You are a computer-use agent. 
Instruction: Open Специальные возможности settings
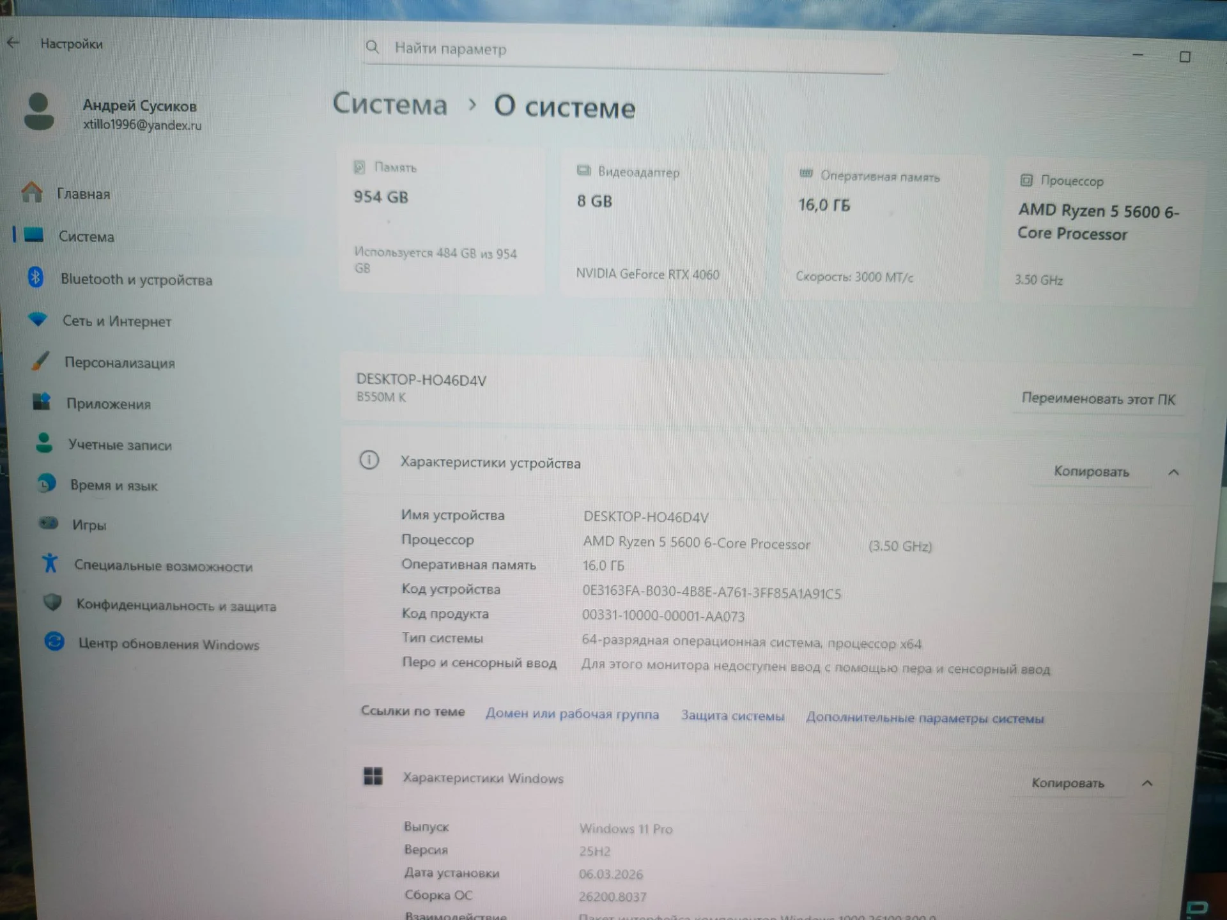point(163,565)
